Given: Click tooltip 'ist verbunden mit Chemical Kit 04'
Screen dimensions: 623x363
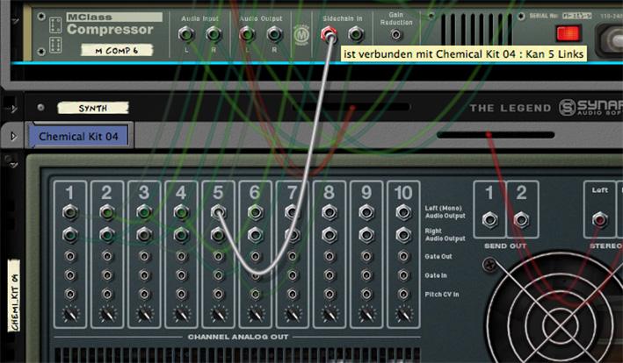Looking at the screenshot, I should click(463, 53).
